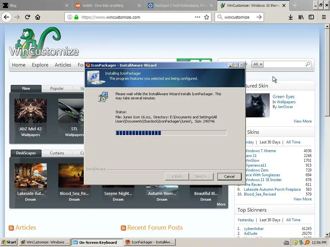Click the Windows Start button

(9, 242)
